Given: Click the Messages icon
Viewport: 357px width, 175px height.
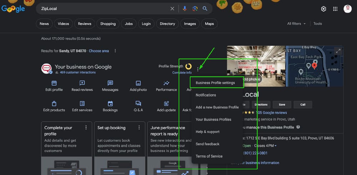Looking at the screenshot, I should coord(110,83).
